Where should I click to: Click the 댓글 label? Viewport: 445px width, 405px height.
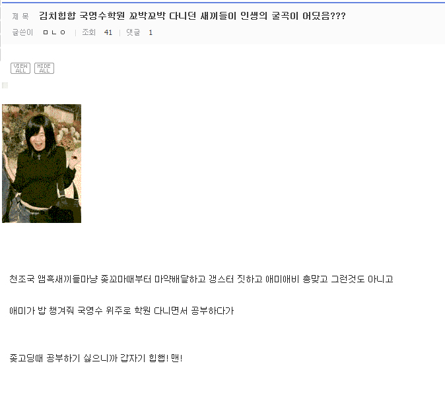133,32
